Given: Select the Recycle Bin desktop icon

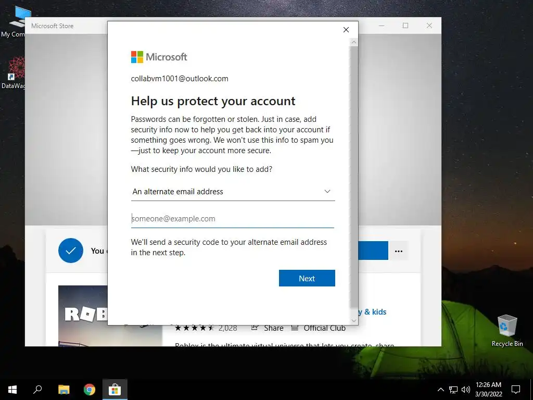Looking at the screenshot, I should coord(507,330).
